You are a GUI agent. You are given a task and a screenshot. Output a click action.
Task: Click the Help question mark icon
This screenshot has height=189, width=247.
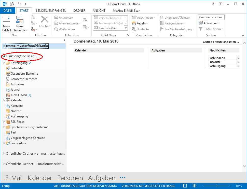coord(213,4)
